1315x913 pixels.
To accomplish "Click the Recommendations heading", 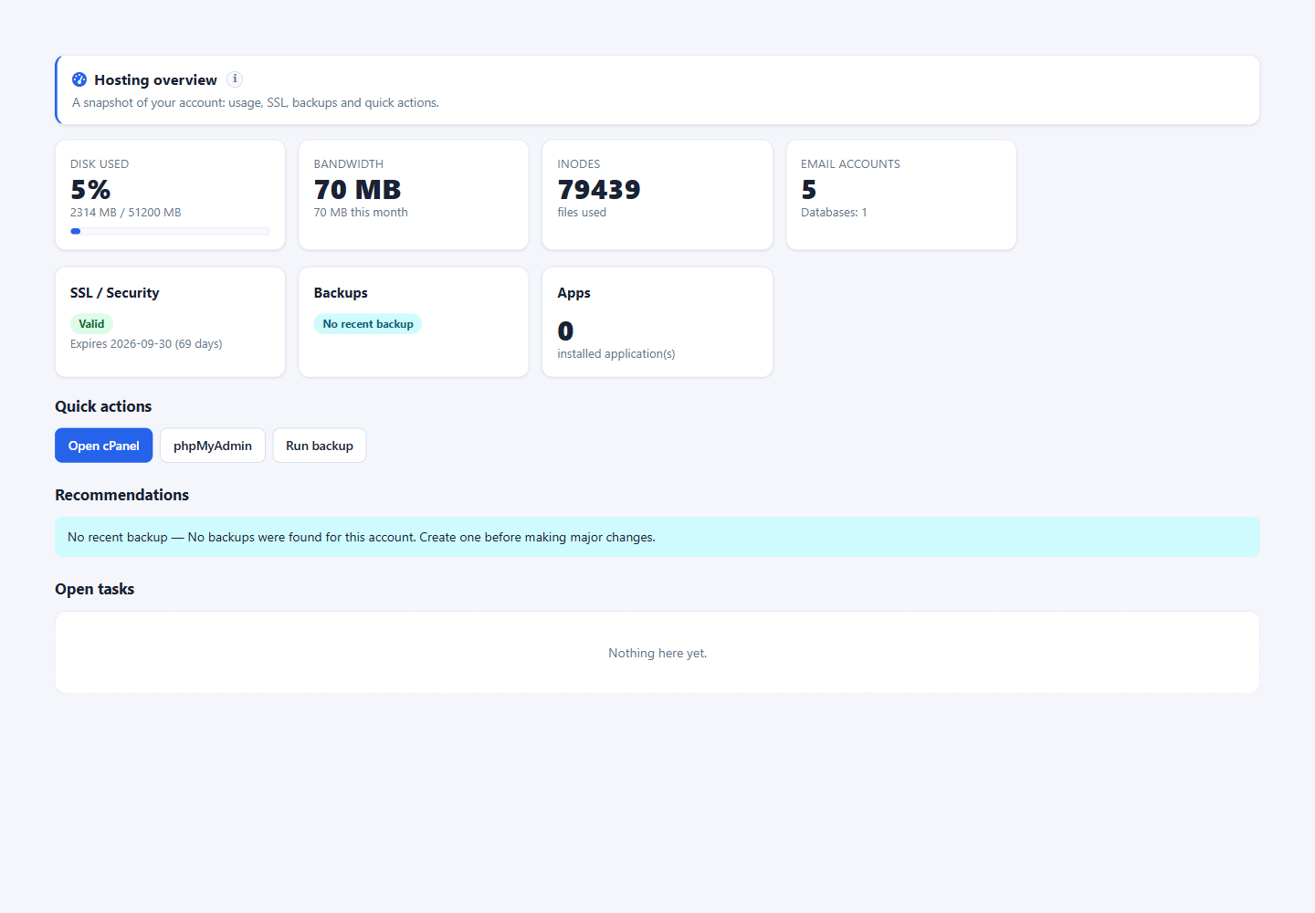I will point(122,495).
